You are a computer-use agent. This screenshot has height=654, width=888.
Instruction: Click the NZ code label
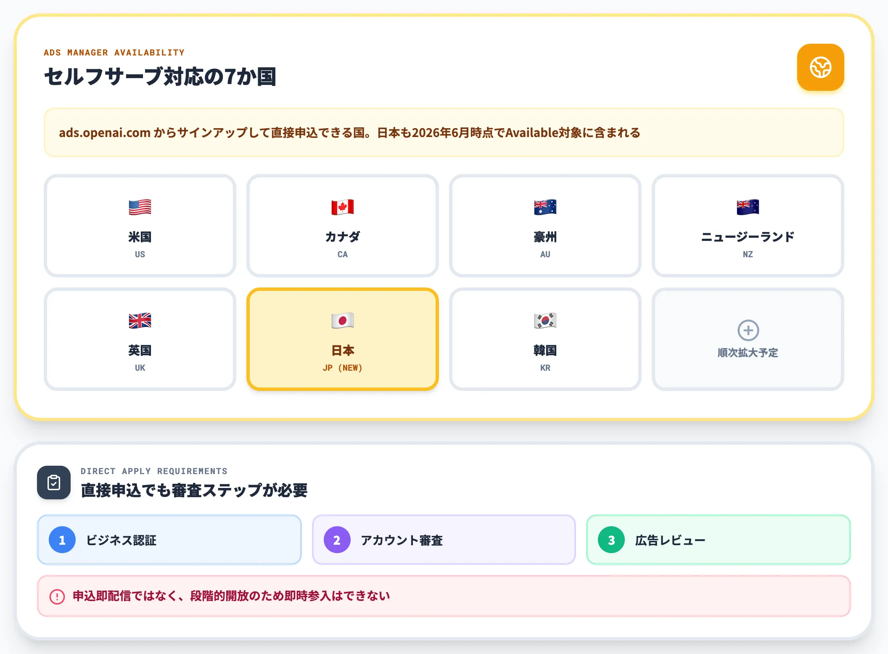(x=748, y=254)
